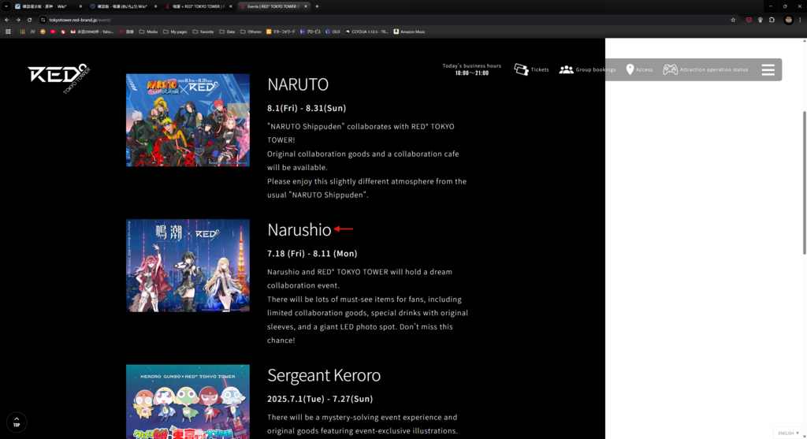
Task: Open the ENGLISH language selector
Action: tap(788, 433)
